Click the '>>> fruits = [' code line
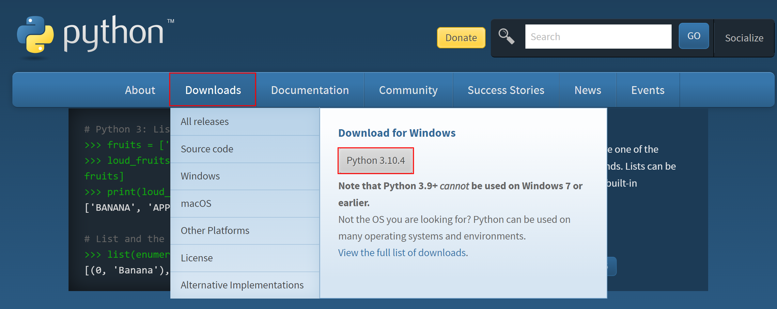 (x=127, y=145)
